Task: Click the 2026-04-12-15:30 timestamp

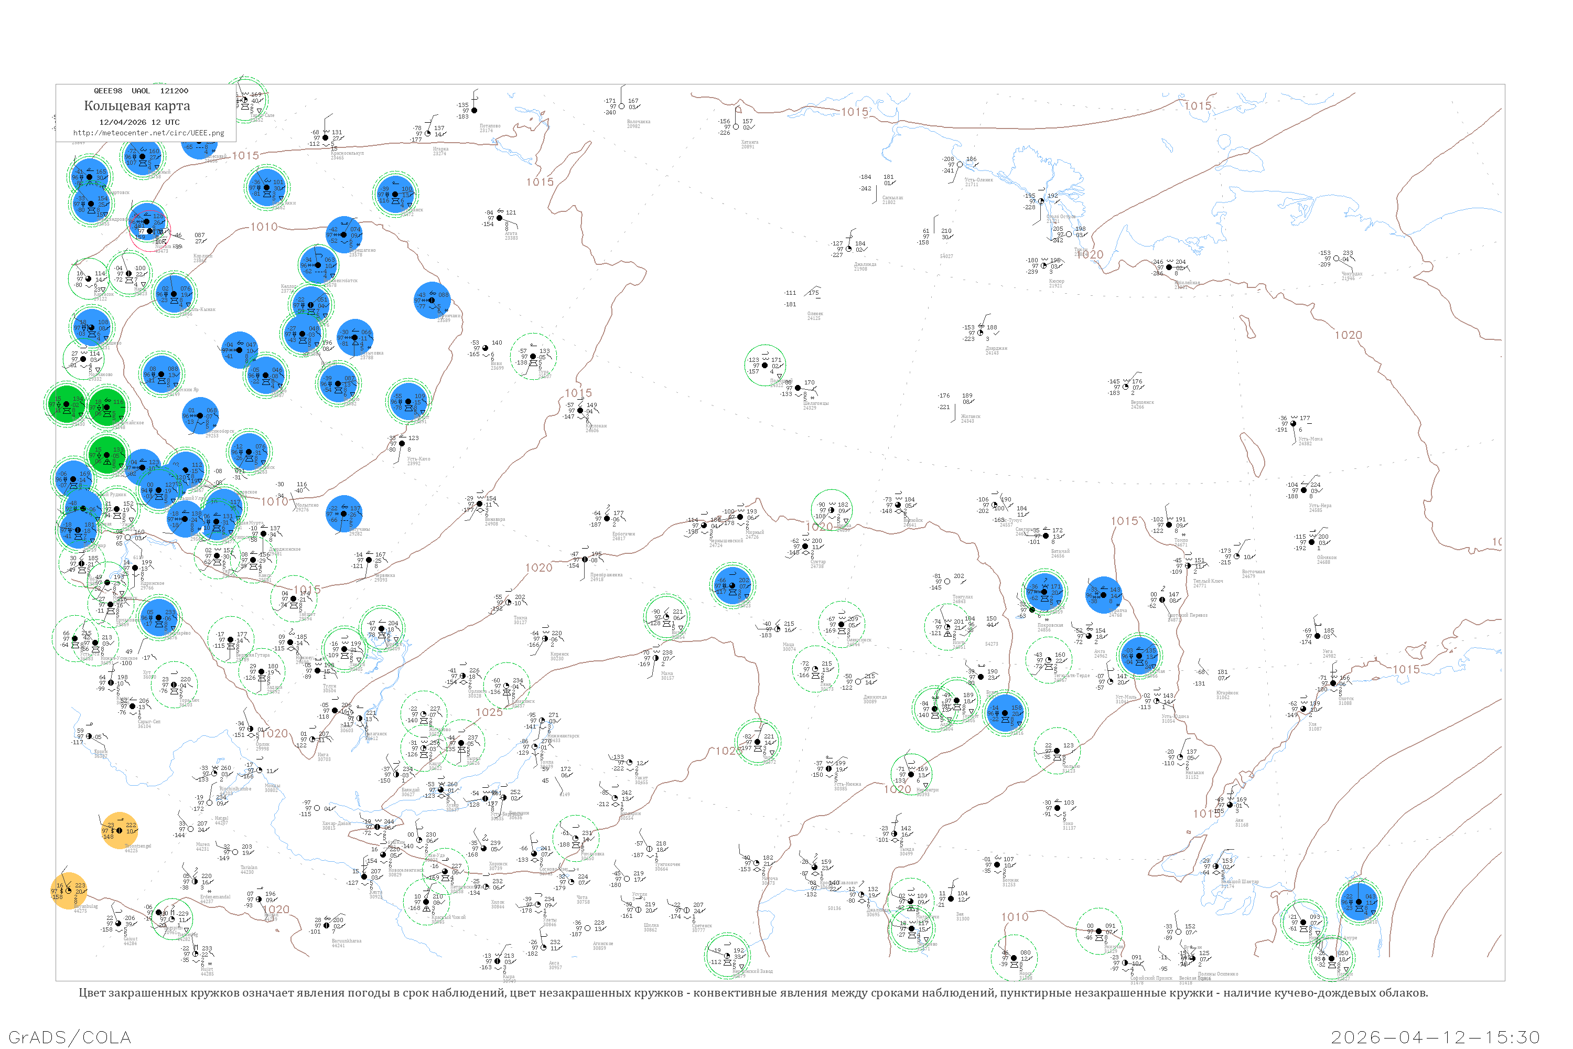Action: pyautogui.click(x=1435, y=1037)
